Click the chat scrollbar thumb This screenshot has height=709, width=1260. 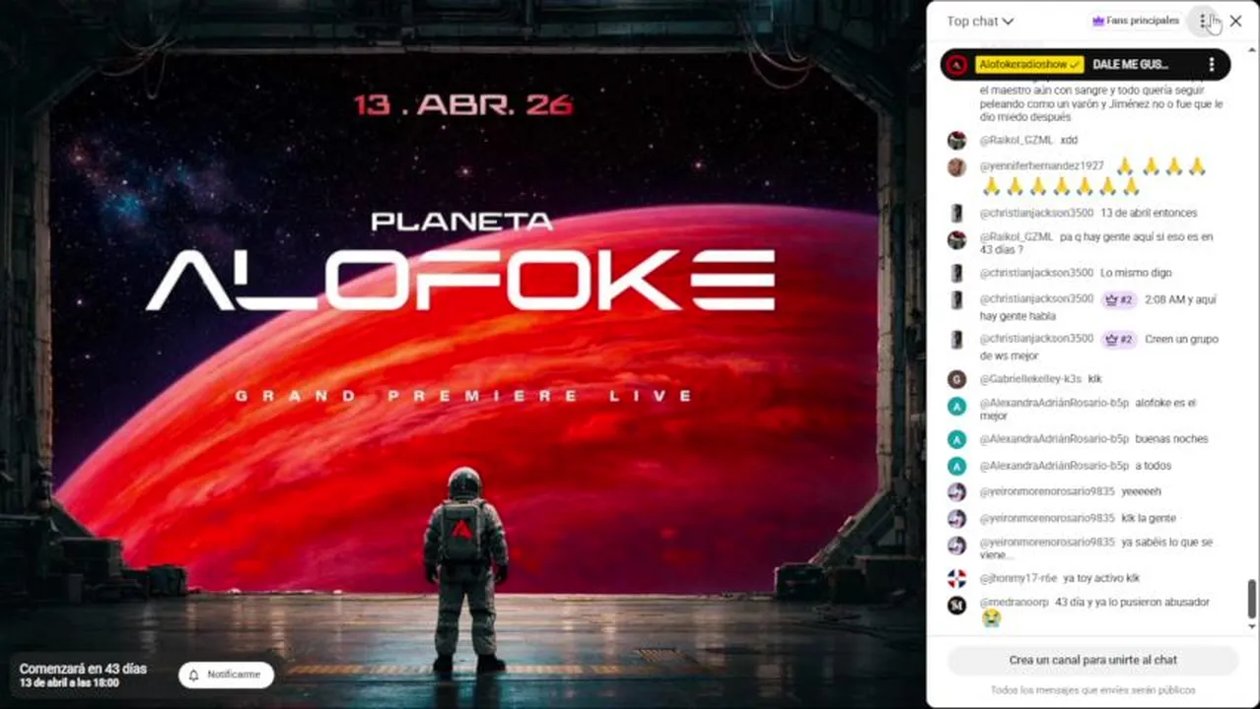[1252, 597]
